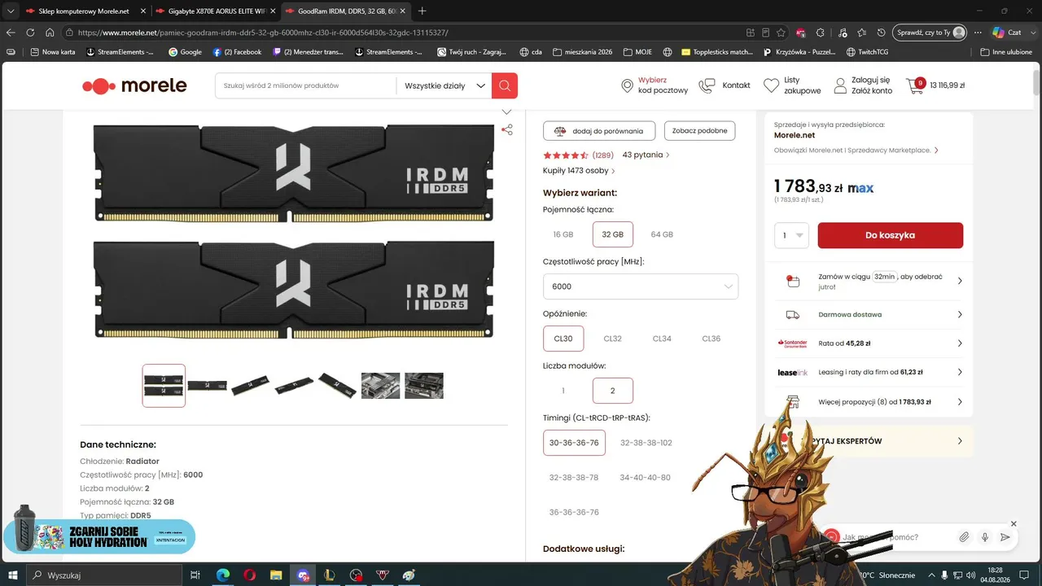This screenshot has width=1042, height=586.
Task: Open the Wszystkie działy category dropdown
Action: [444, 85]
